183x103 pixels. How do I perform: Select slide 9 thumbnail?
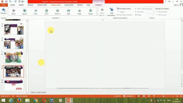(x=13, y=85)
